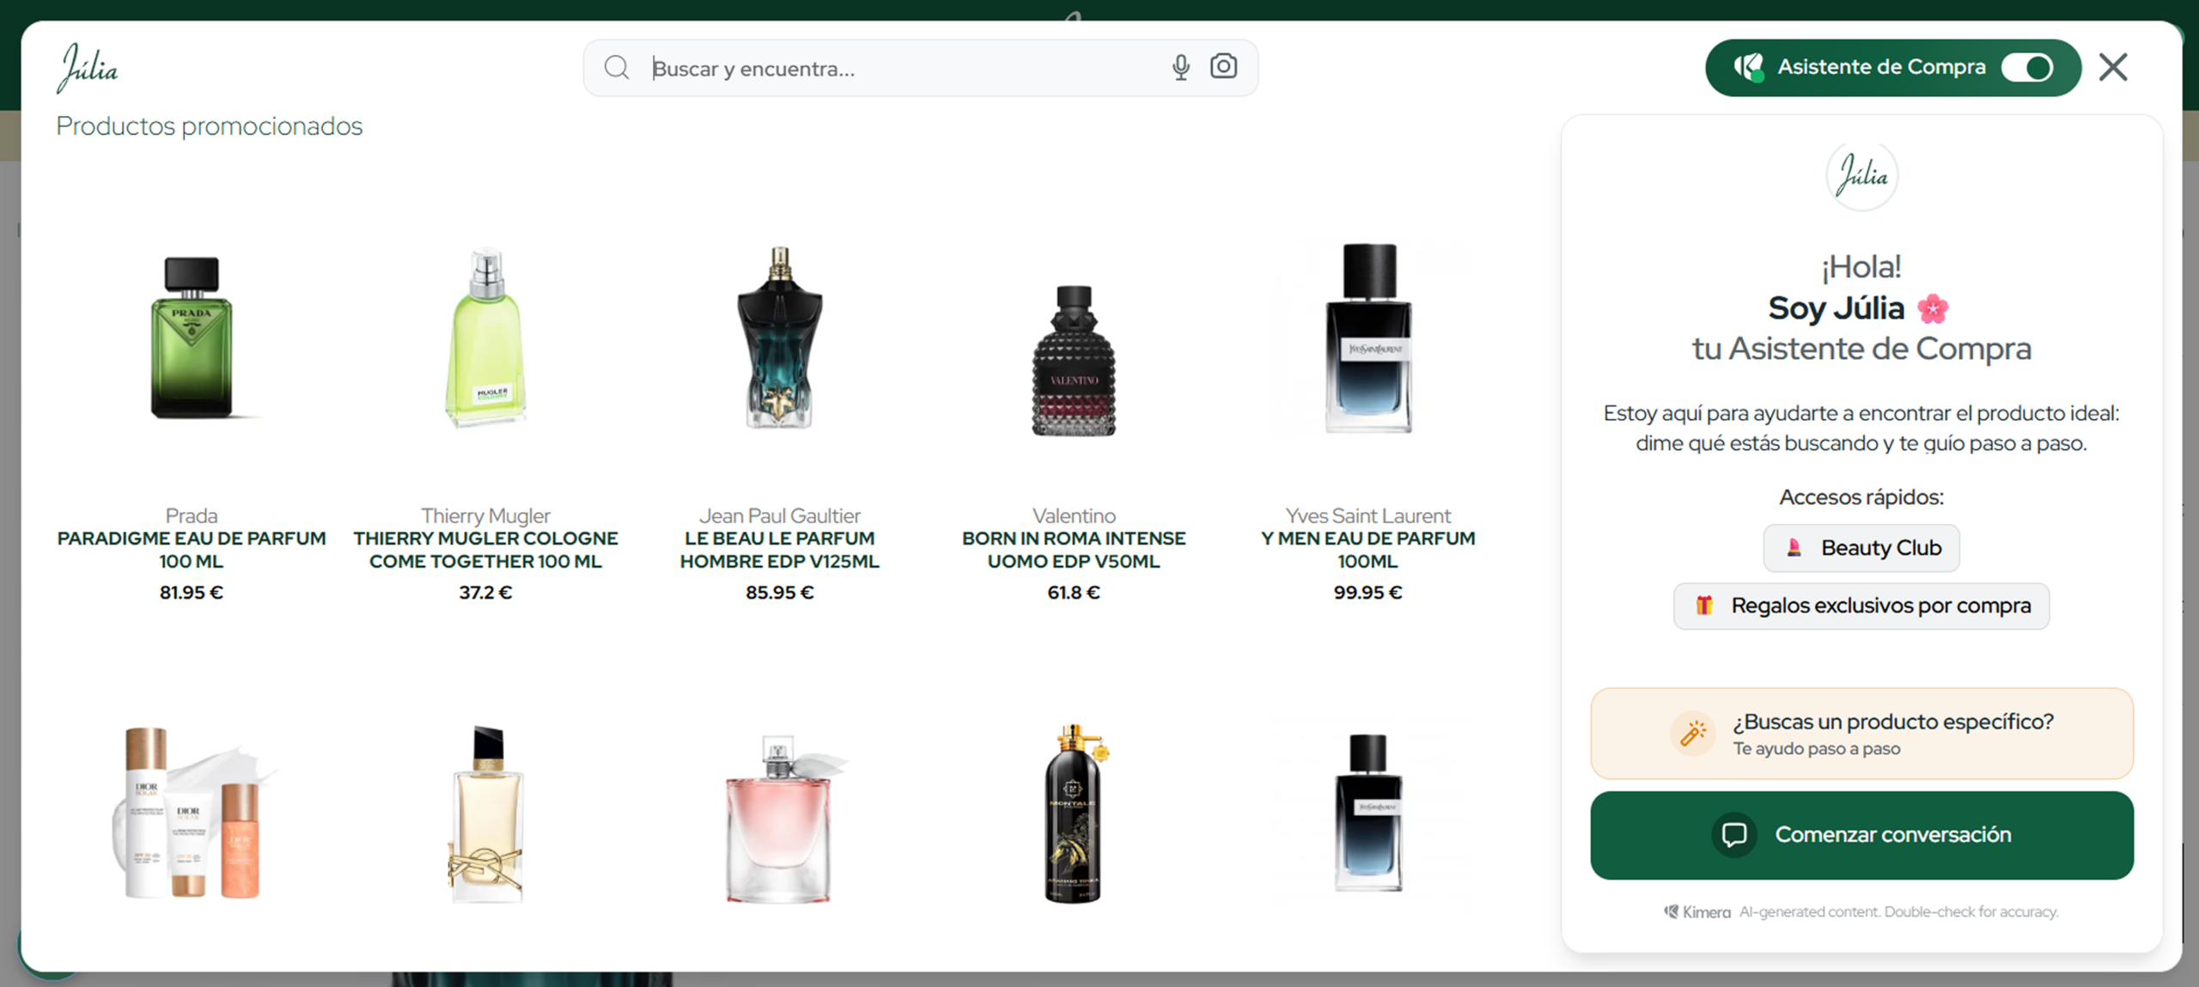Click the '99.95 €' price
2199x987 pixels.
click(1368, 593)
